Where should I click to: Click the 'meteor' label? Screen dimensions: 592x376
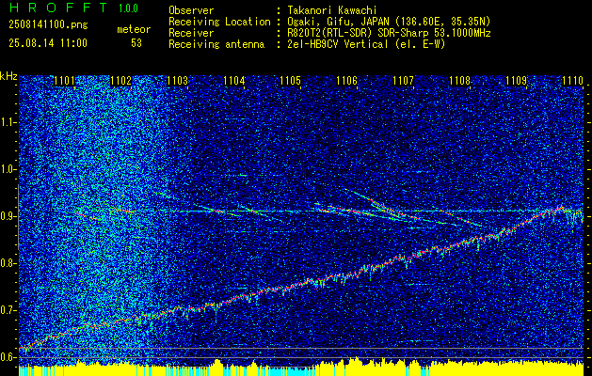pos(134,29)
